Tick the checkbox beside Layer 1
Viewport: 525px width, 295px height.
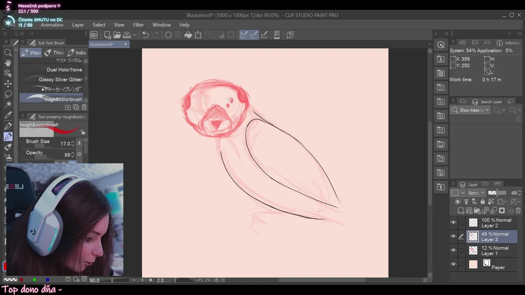[x=462, y=250]
